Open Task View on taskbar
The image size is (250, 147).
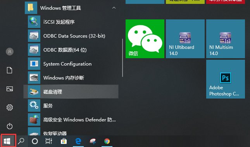coord(48,141)
